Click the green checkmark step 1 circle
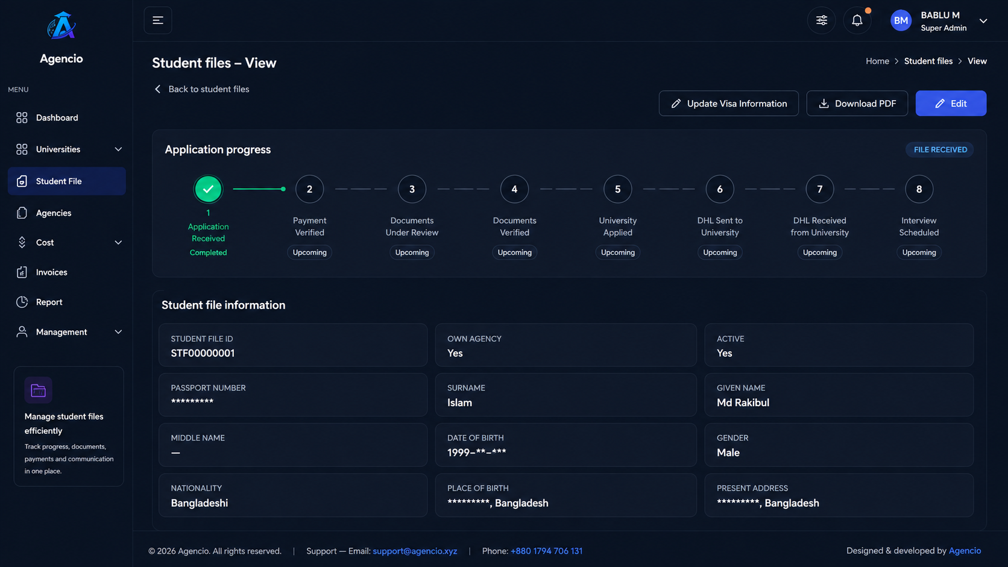Viewport: 1008px width, 567px height. [x=208, y=189]
